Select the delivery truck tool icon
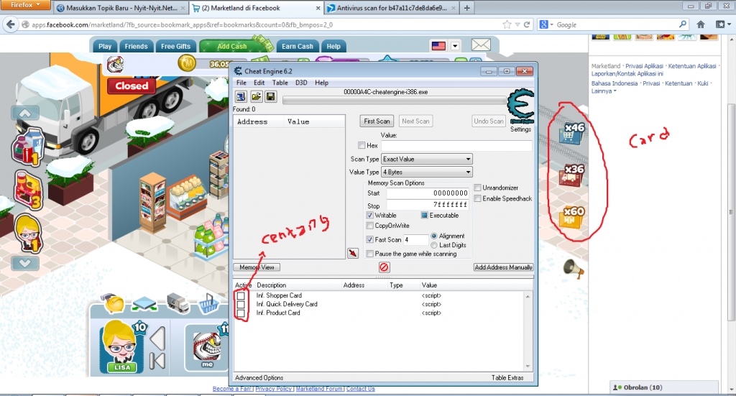This screenshot has height=396, width=736. pyautogui.click(x=178, y=303)
